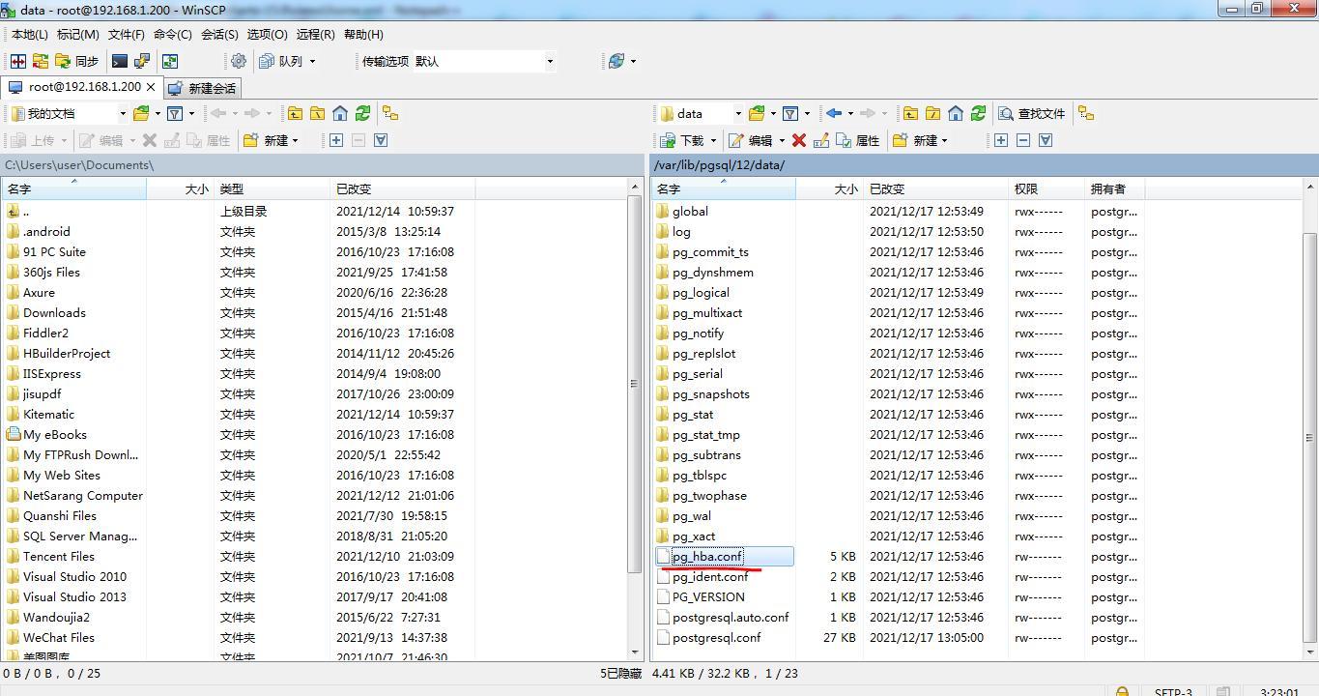Image resolution: width=1319 pixels, height=696 pixels.
Task: Open the 命令(C) menu
Action: (x=172, y=34)
